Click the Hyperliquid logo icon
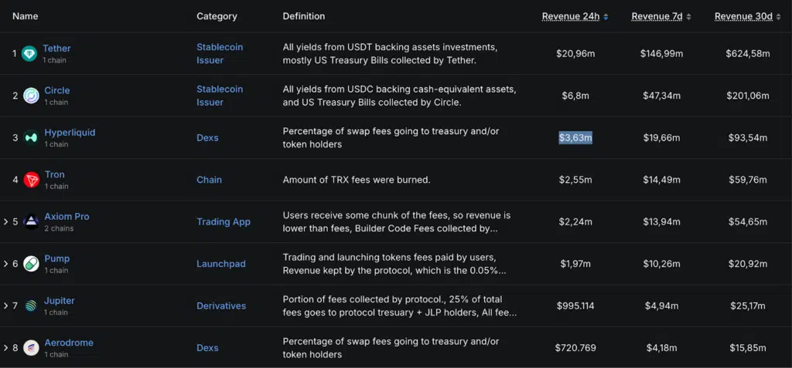 pos(31,138)
